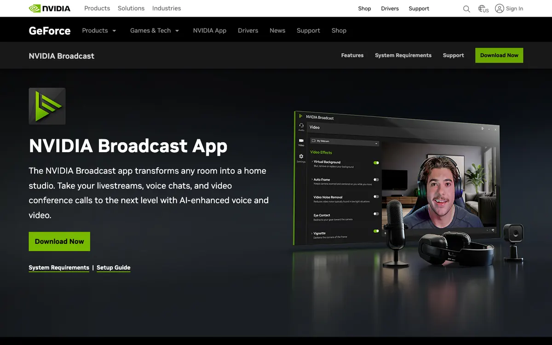Click the green NVIDIA Broadcast app icon
The height and width of the screenshot is (345, 552).
[x=47, y=106]
